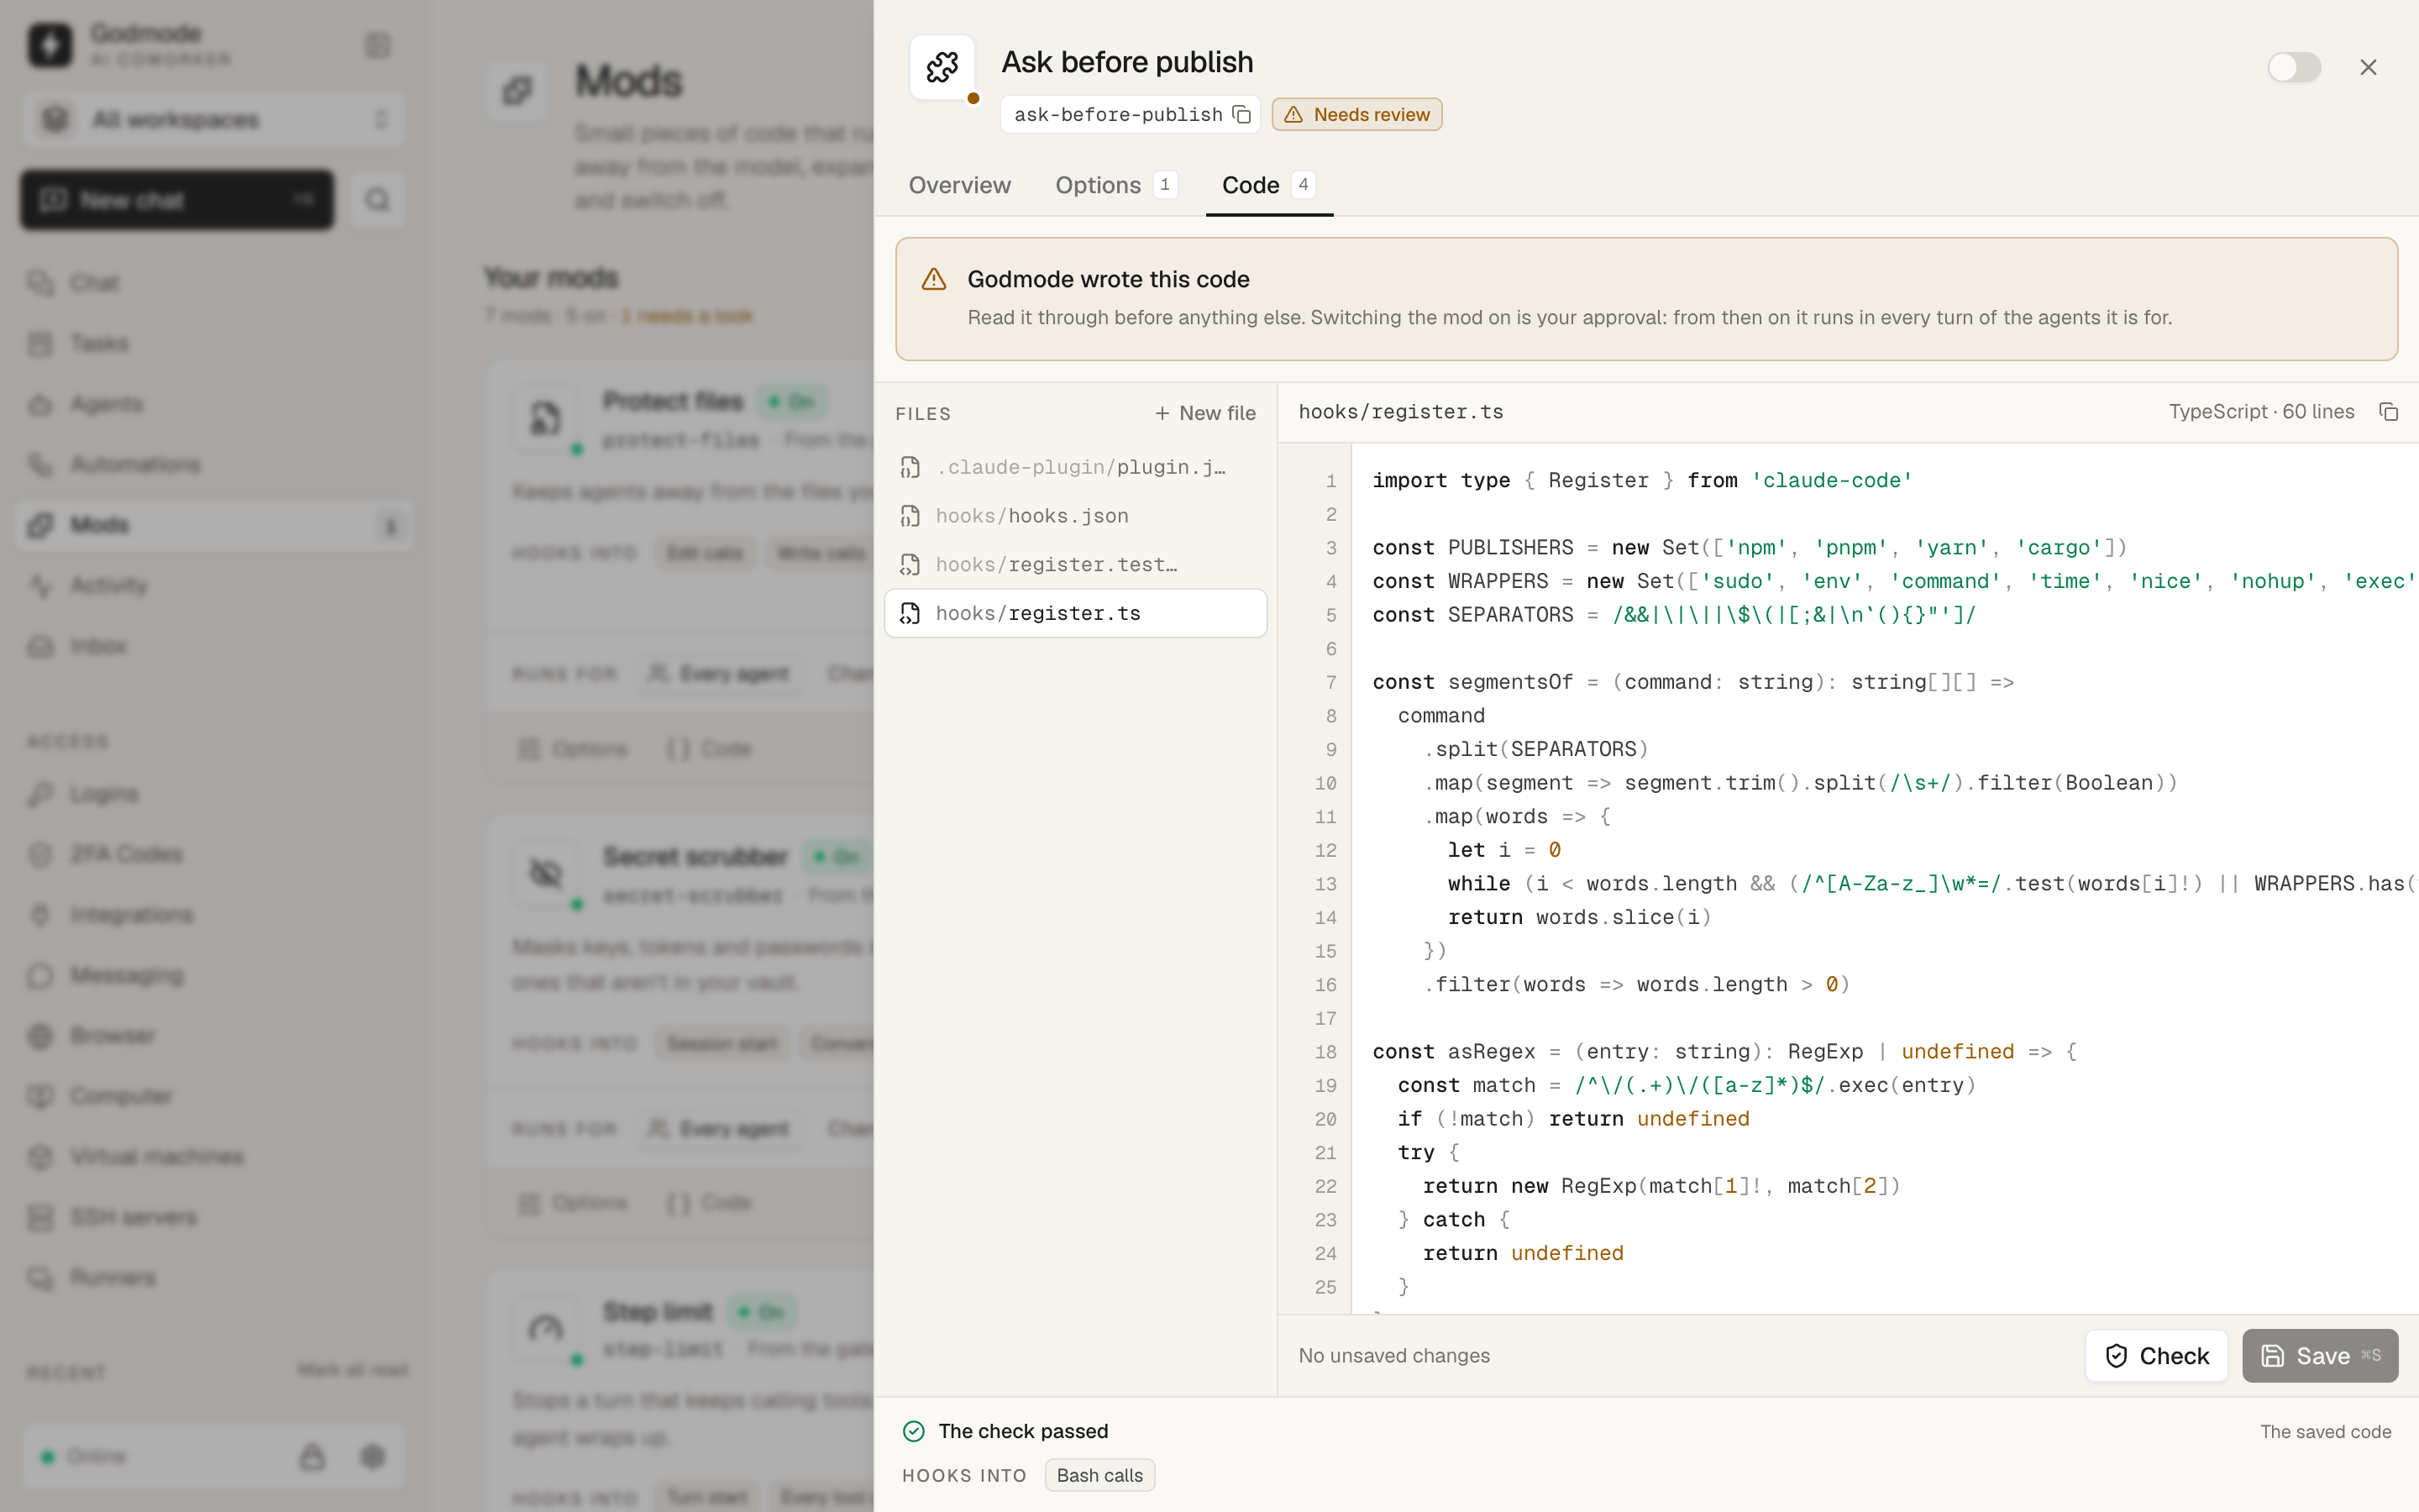Click New file in the Files panel
2419x1512 pixels.
(x=1204, y=413)
